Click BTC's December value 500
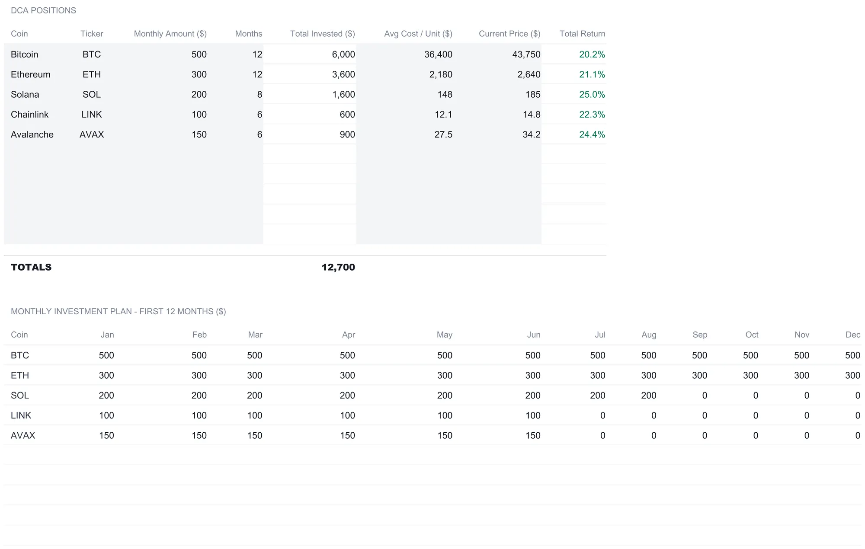865x549 pixels. point(853,355)
